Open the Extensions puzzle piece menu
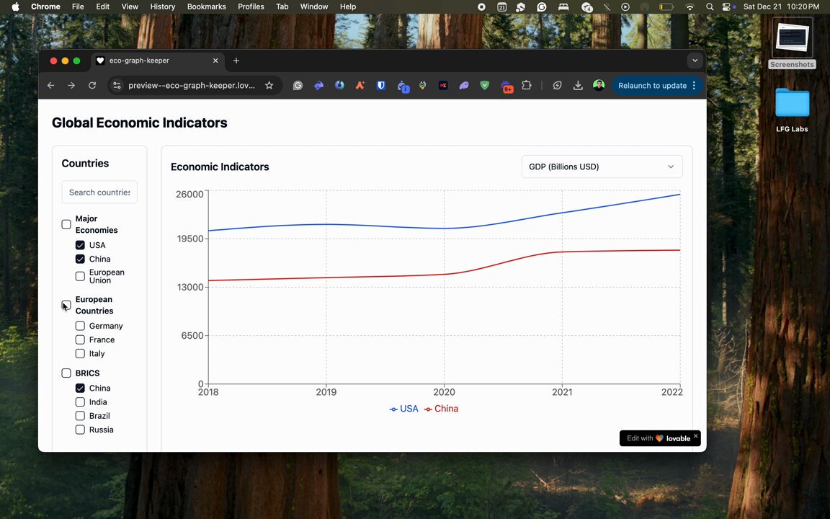 [x=526, y=85]
